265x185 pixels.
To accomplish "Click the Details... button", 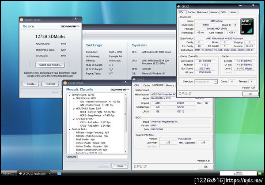I will (30, 84).
